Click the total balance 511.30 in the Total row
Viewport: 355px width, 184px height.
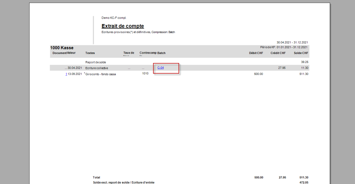304,177
